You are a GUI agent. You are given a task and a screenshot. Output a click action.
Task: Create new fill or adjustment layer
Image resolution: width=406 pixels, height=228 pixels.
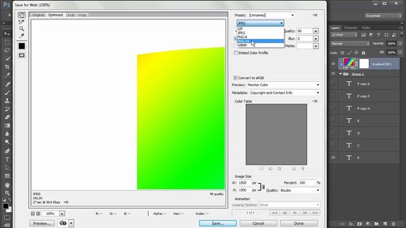(x=368, y=224)
